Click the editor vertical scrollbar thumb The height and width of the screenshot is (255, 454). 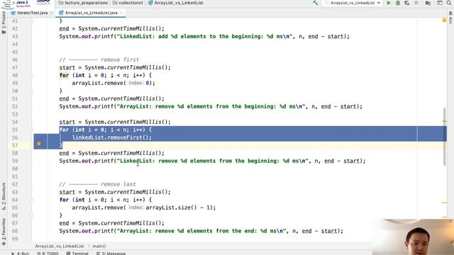[x=445, y=137]
